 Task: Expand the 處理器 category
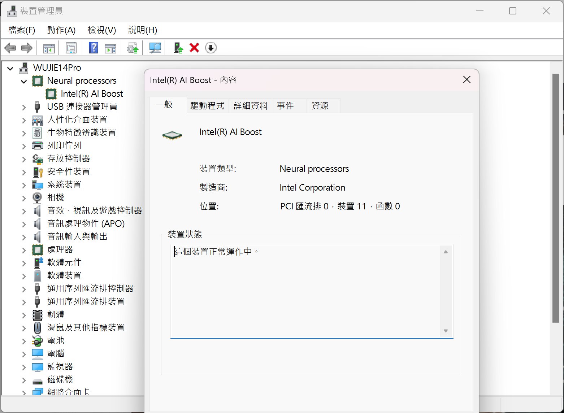pyautogui.click(x=24, y=250)
